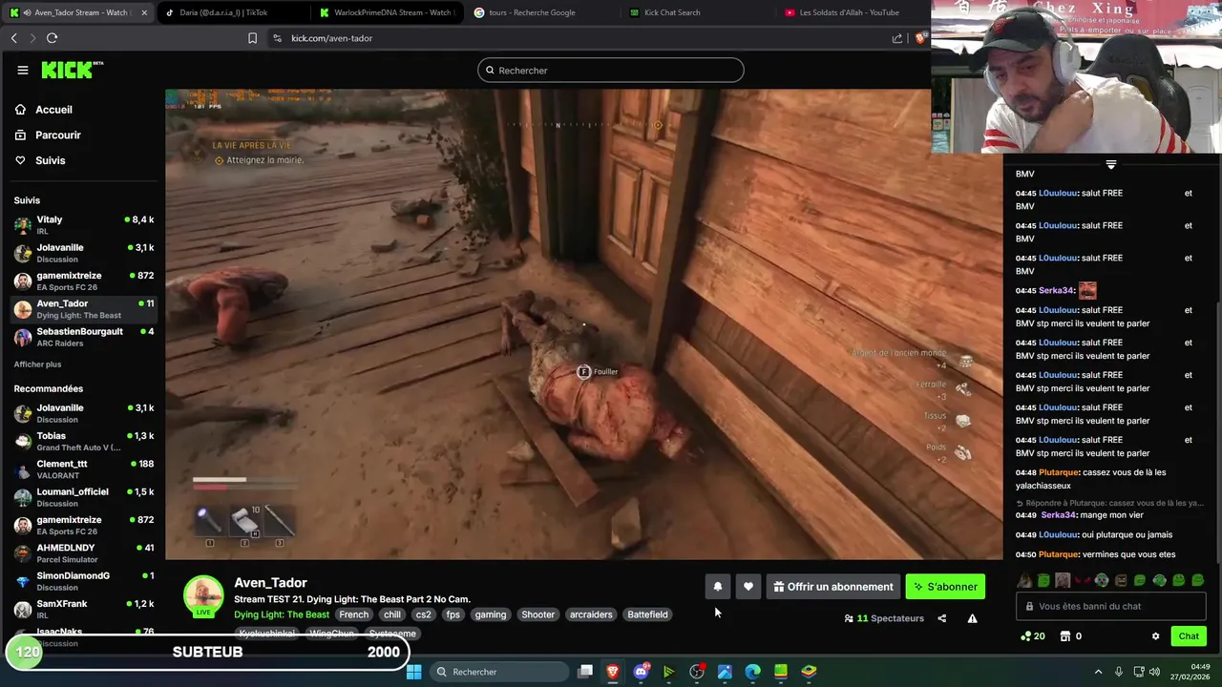Open Suivis in the sidebar

[50, 160]
